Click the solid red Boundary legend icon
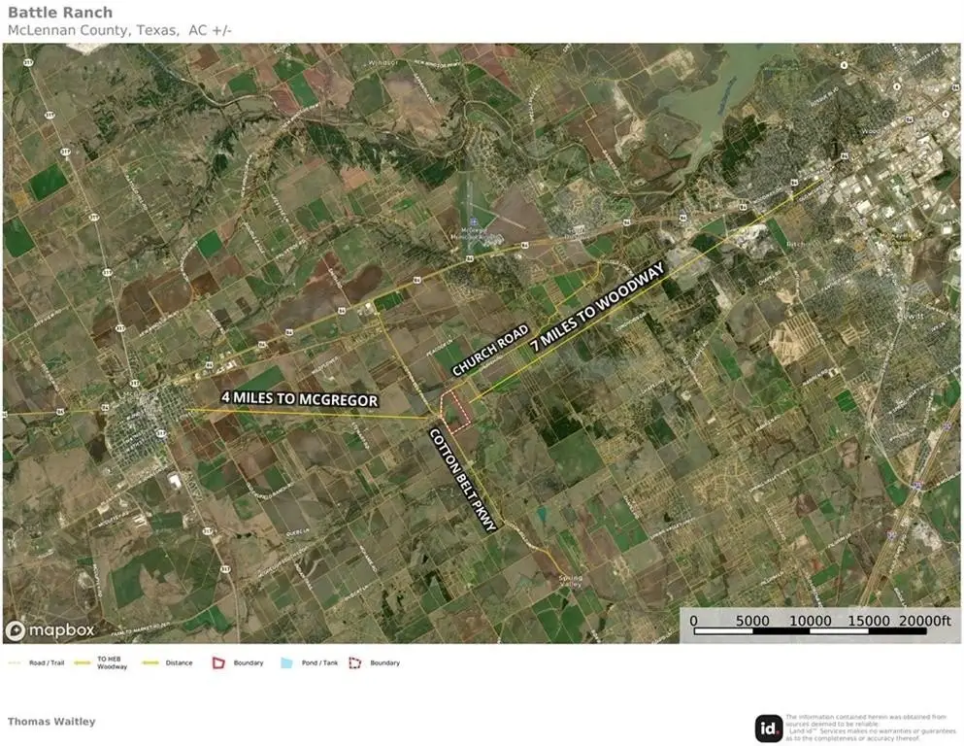 [x=219, y=662]
